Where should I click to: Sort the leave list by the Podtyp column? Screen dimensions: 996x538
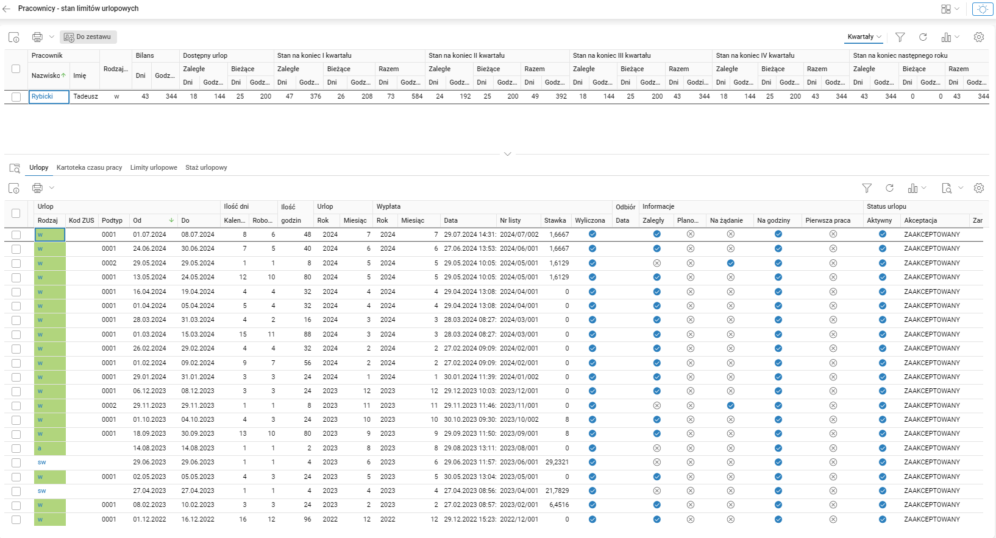point(113,220)
